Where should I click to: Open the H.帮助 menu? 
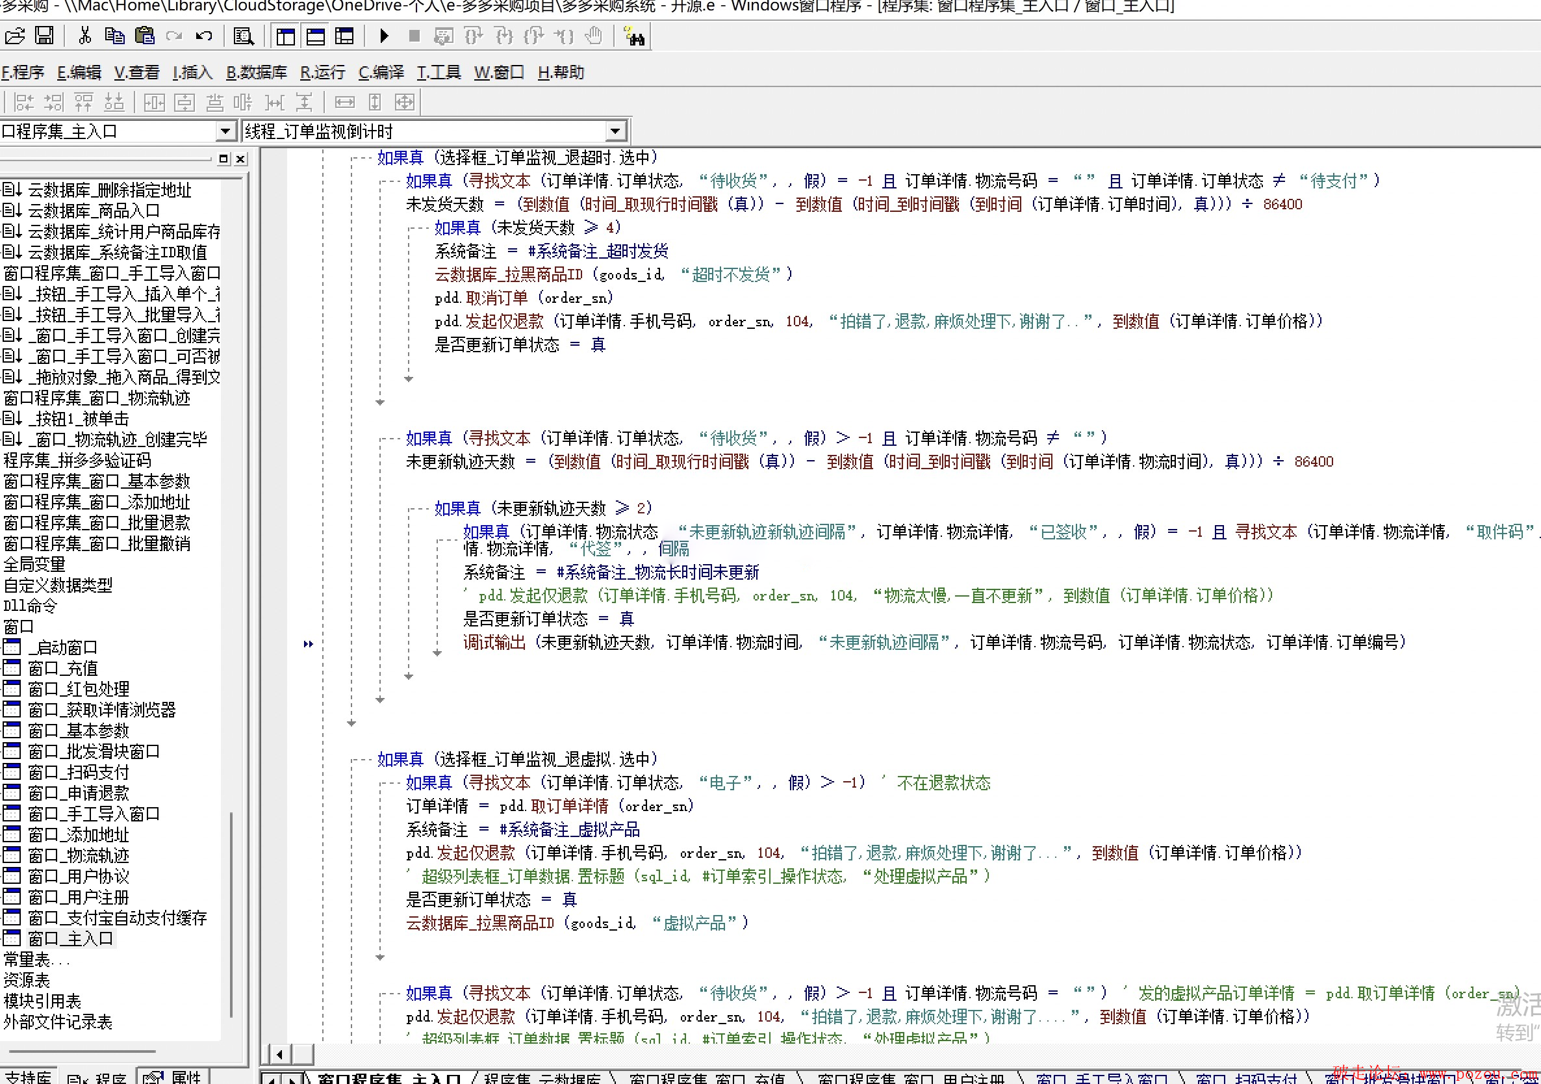click(x=561, y=73)
